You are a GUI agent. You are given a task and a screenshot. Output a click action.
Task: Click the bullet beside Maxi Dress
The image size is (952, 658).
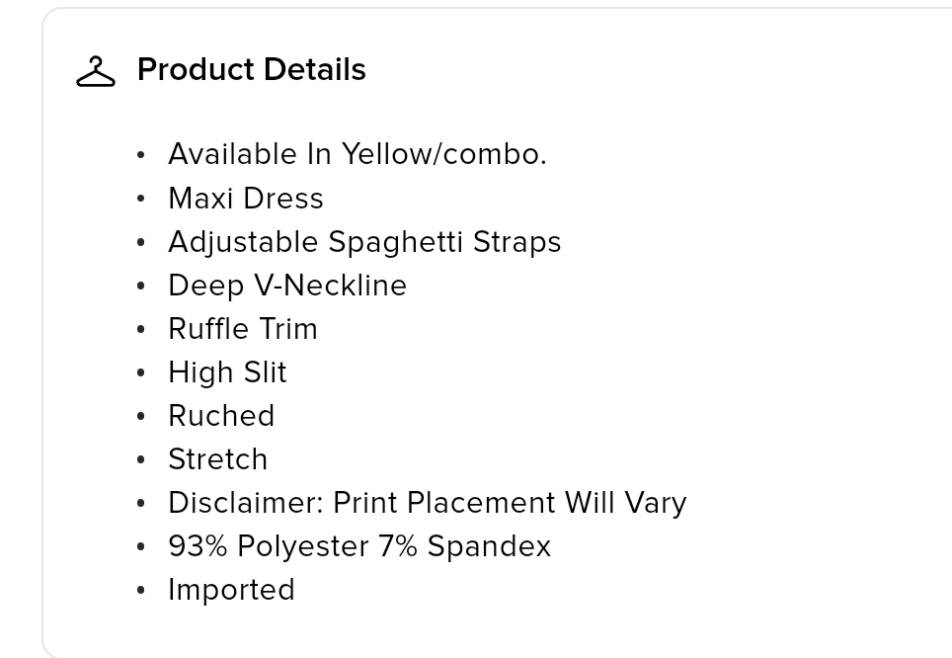pos(141,199)
